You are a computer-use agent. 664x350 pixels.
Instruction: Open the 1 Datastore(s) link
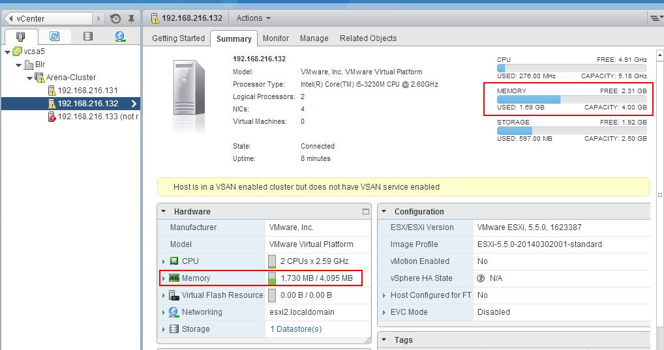click(x=296, y=329)
